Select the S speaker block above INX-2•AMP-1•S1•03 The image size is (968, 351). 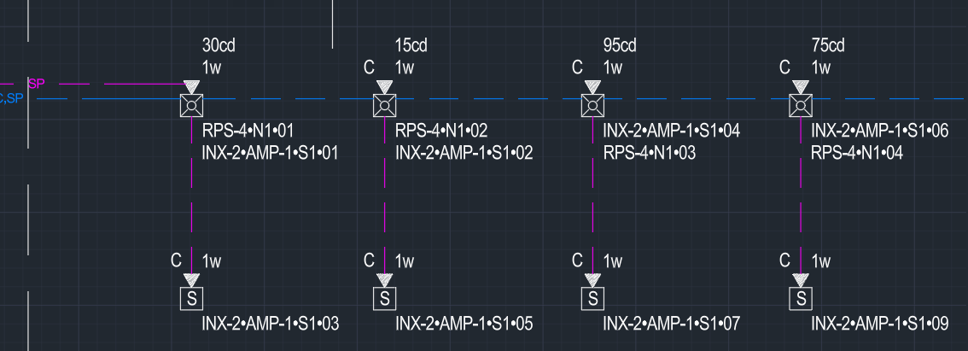pos(191,299)
